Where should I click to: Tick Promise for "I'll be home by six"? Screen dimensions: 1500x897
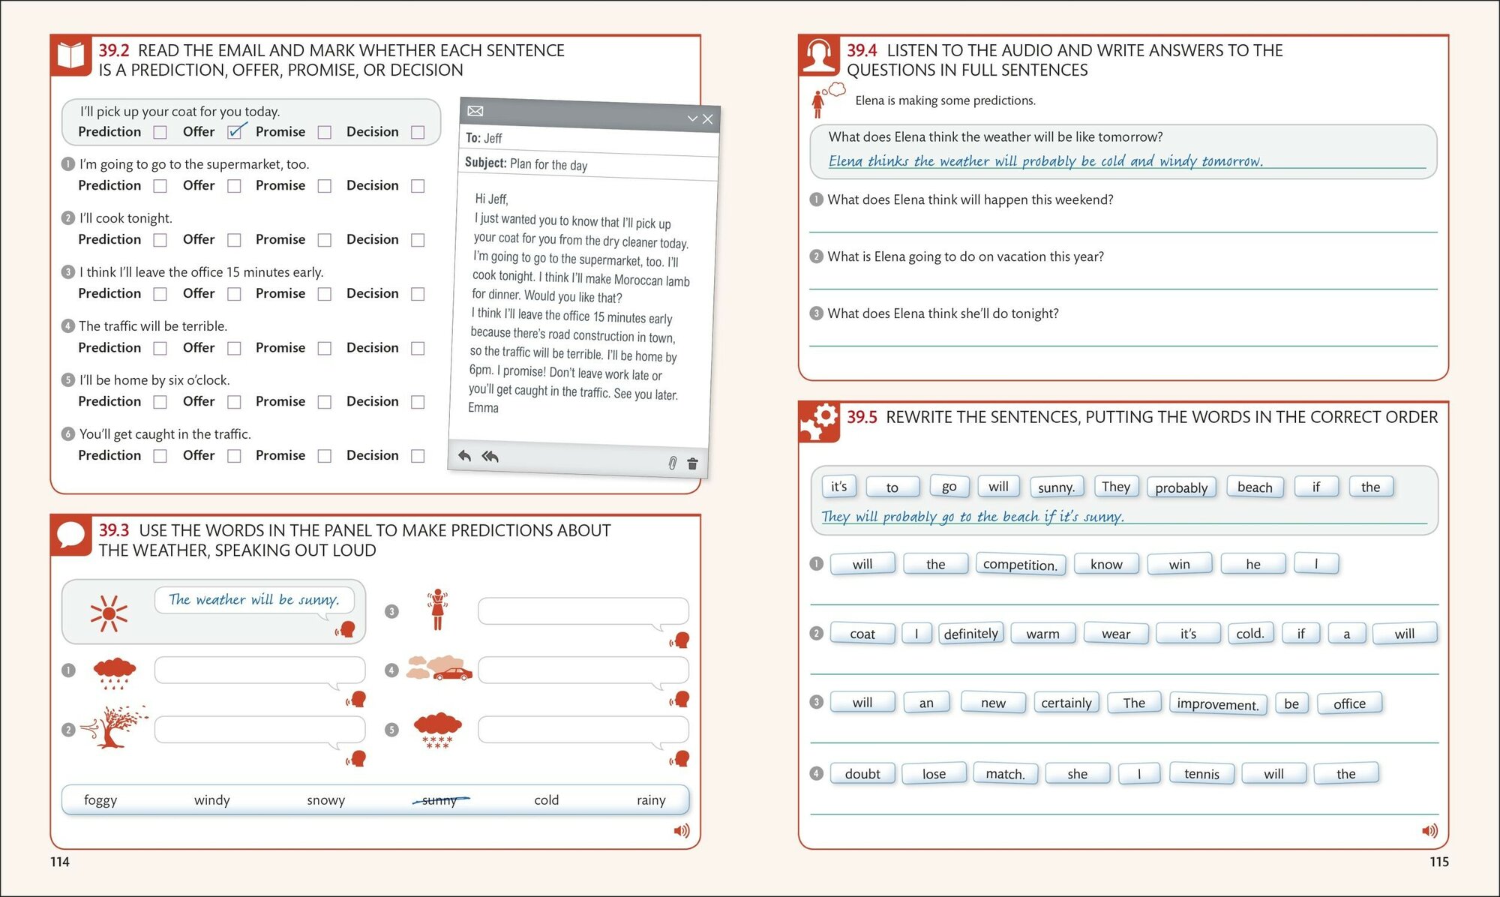tap(324, 402)
